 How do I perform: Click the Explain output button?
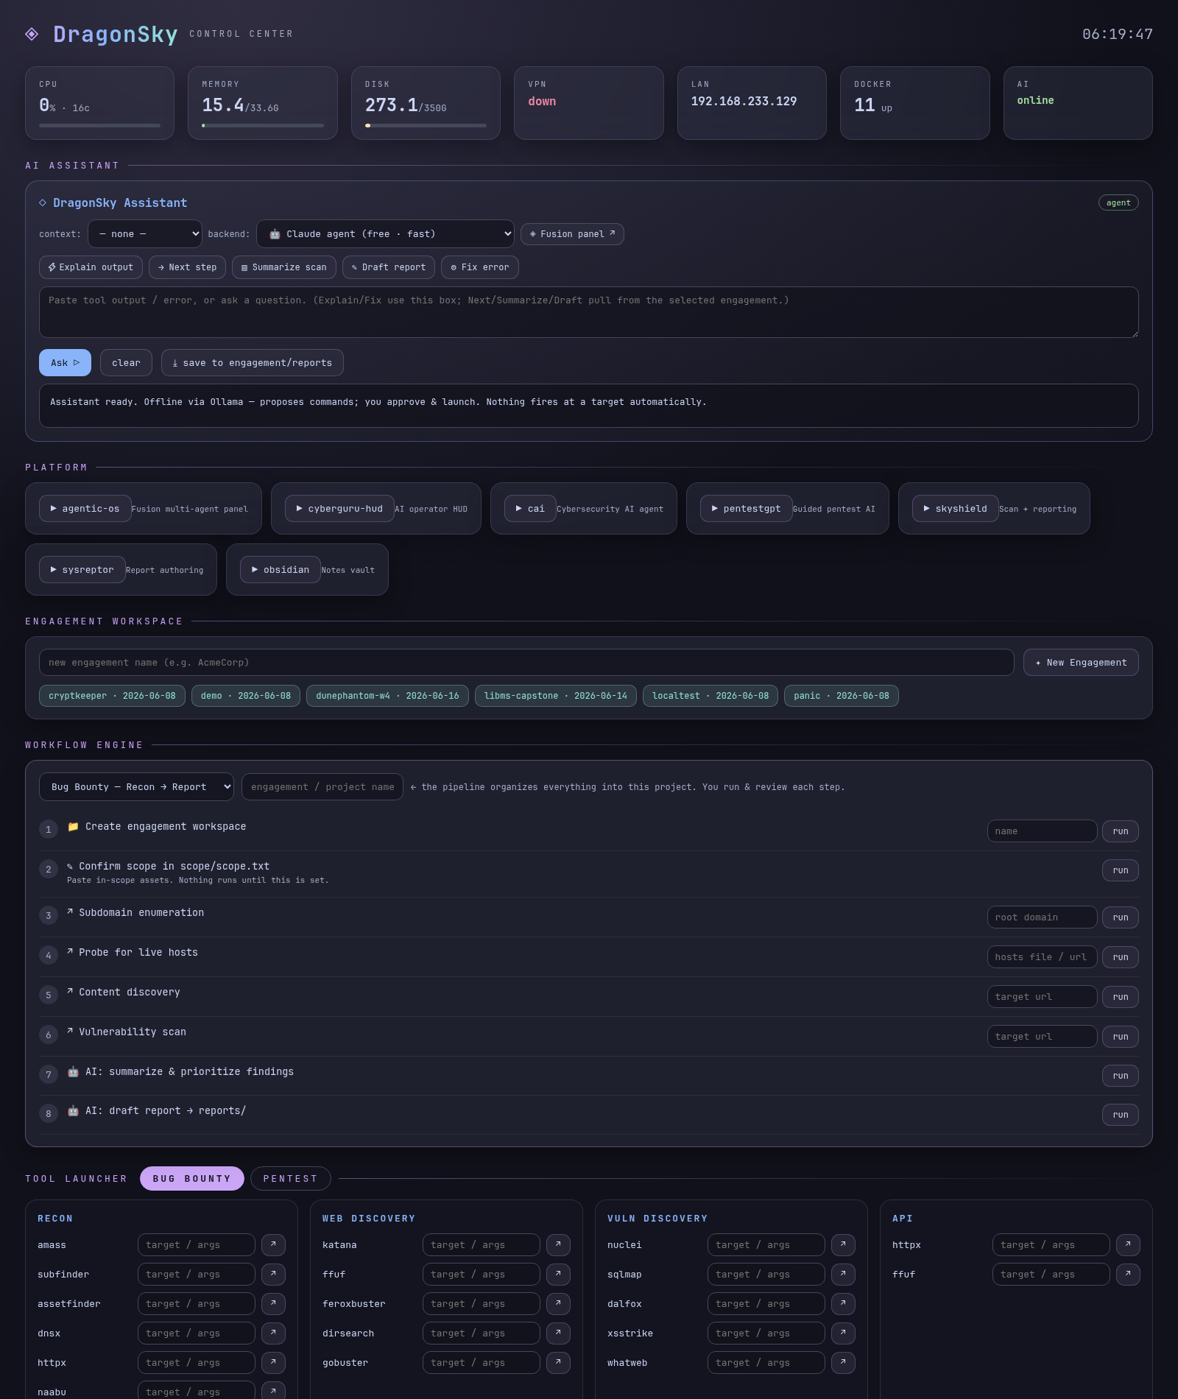coord(91,267)
